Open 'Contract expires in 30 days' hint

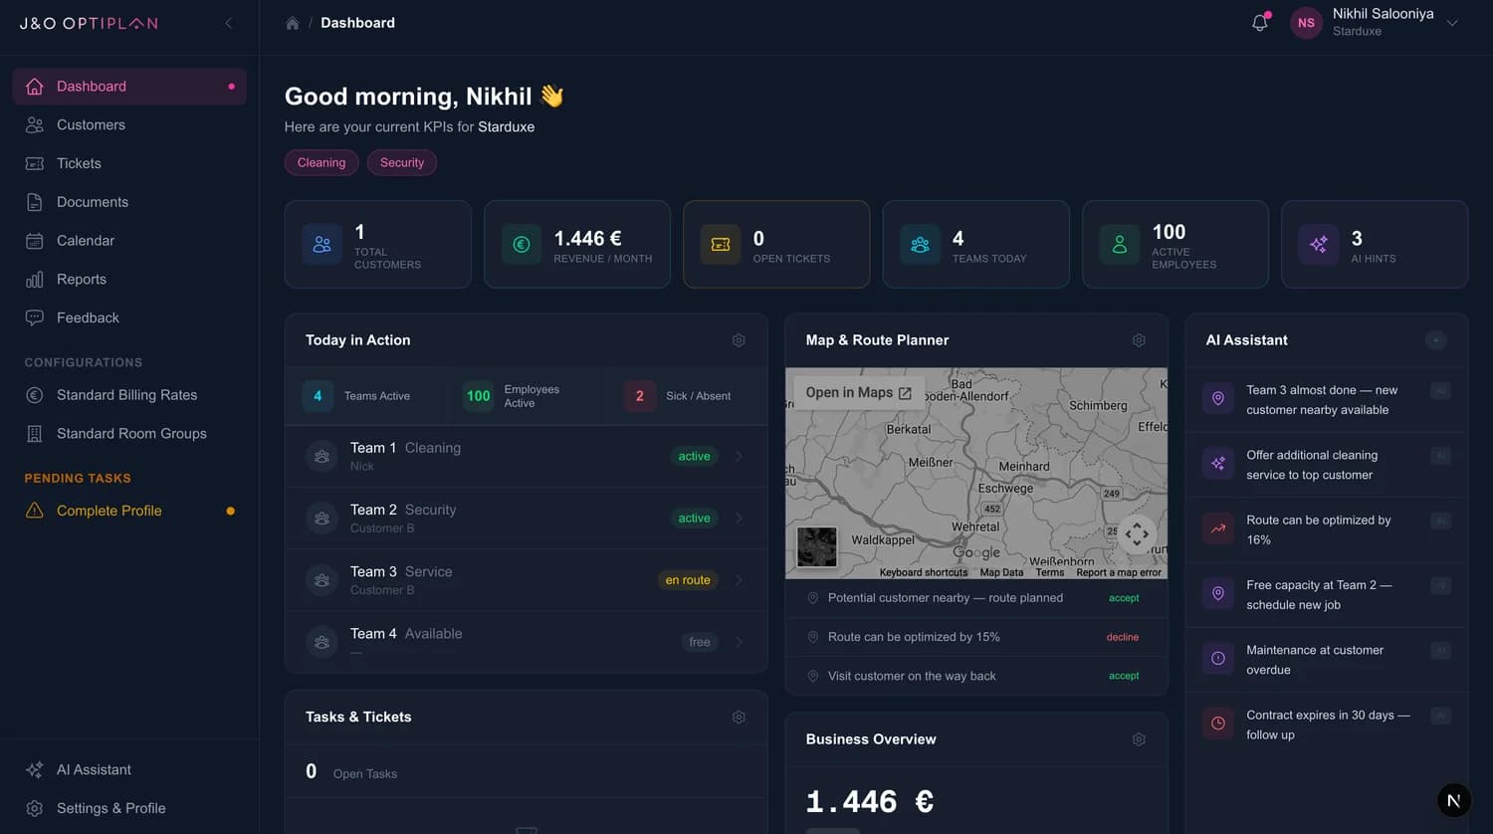coord(1327,725)
